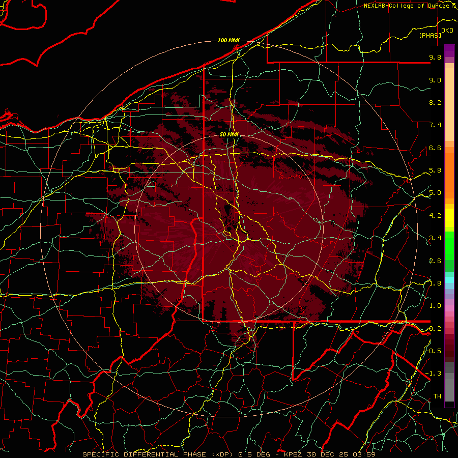Click the "DKD" legend unit label

tap(447, 31)
